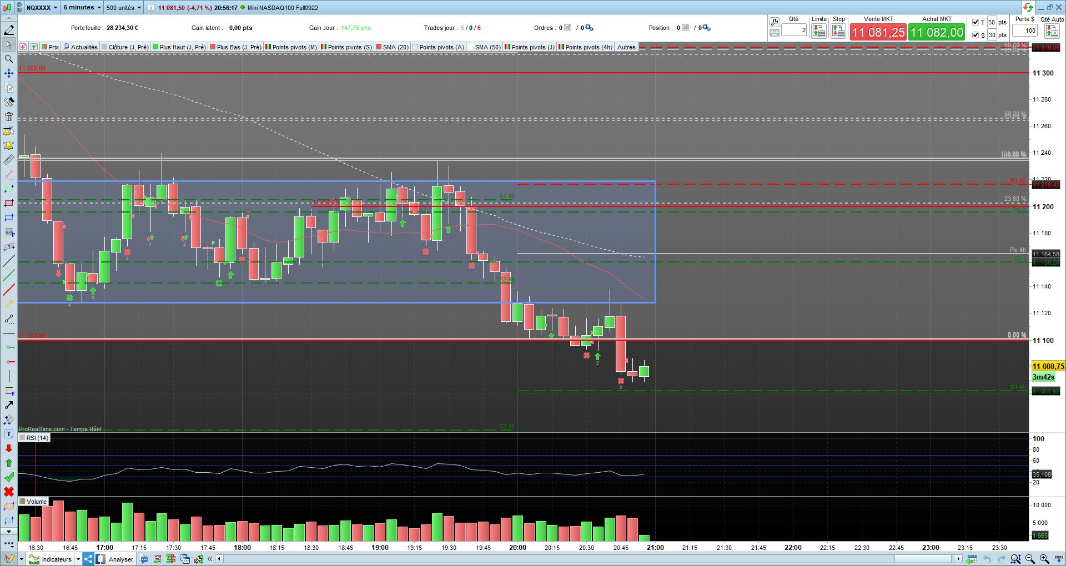1066x566 pixels.
Task: Expand the 500 unités dropdown
Action: (x=124, y=8)
